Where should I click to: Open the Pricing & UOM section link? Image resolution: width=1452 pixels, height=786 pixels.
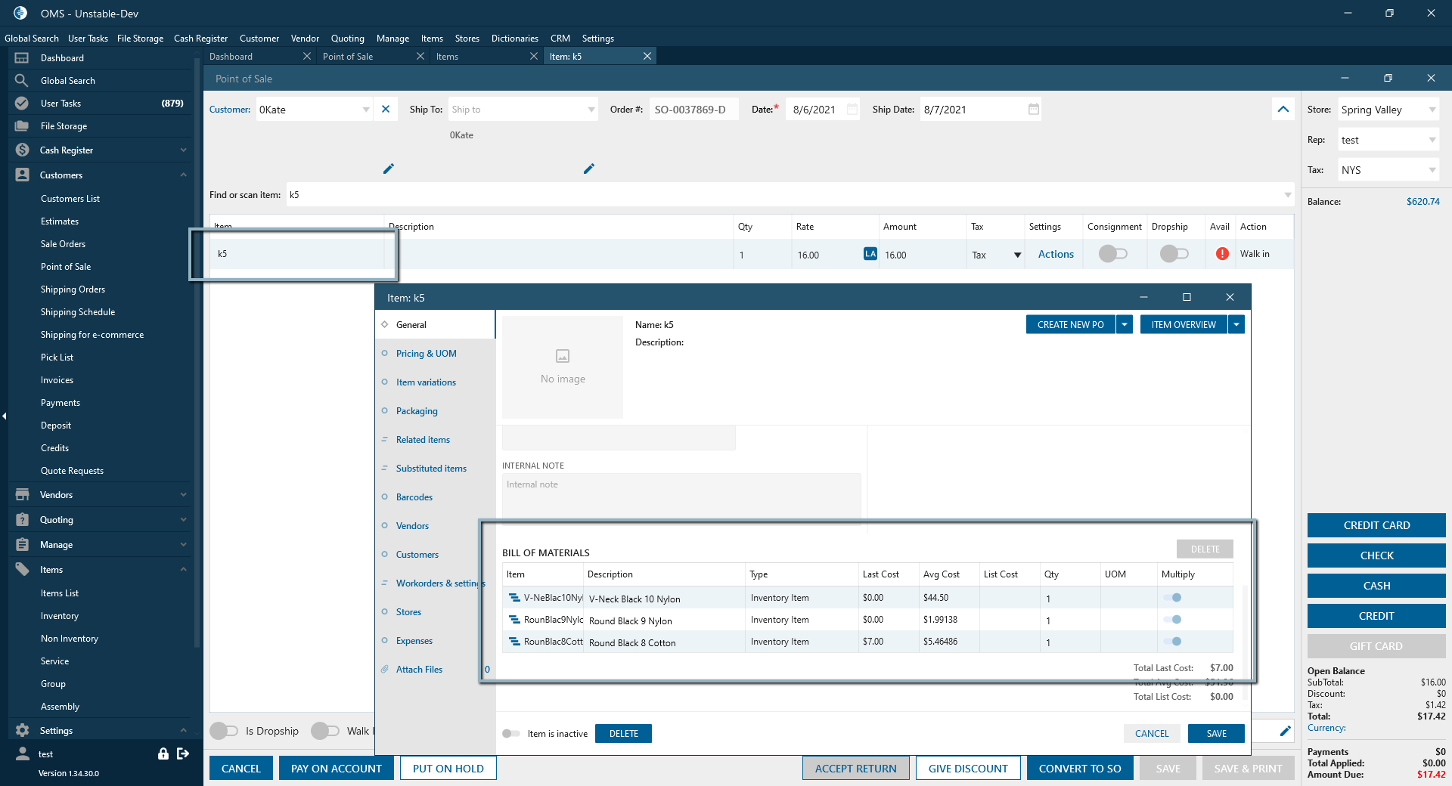(427, 353)
